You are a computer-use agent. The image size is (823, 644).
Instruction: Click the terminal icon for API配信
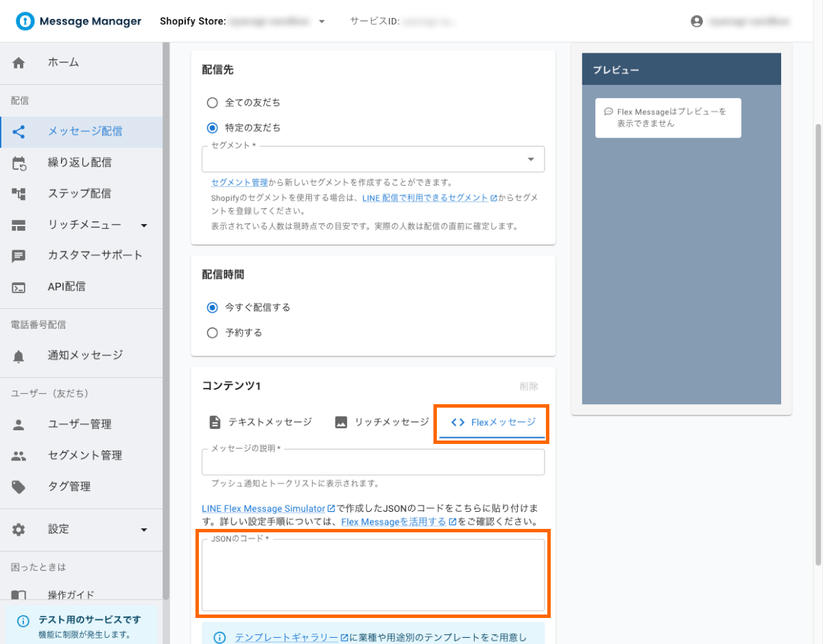click(x=19, y=287)
